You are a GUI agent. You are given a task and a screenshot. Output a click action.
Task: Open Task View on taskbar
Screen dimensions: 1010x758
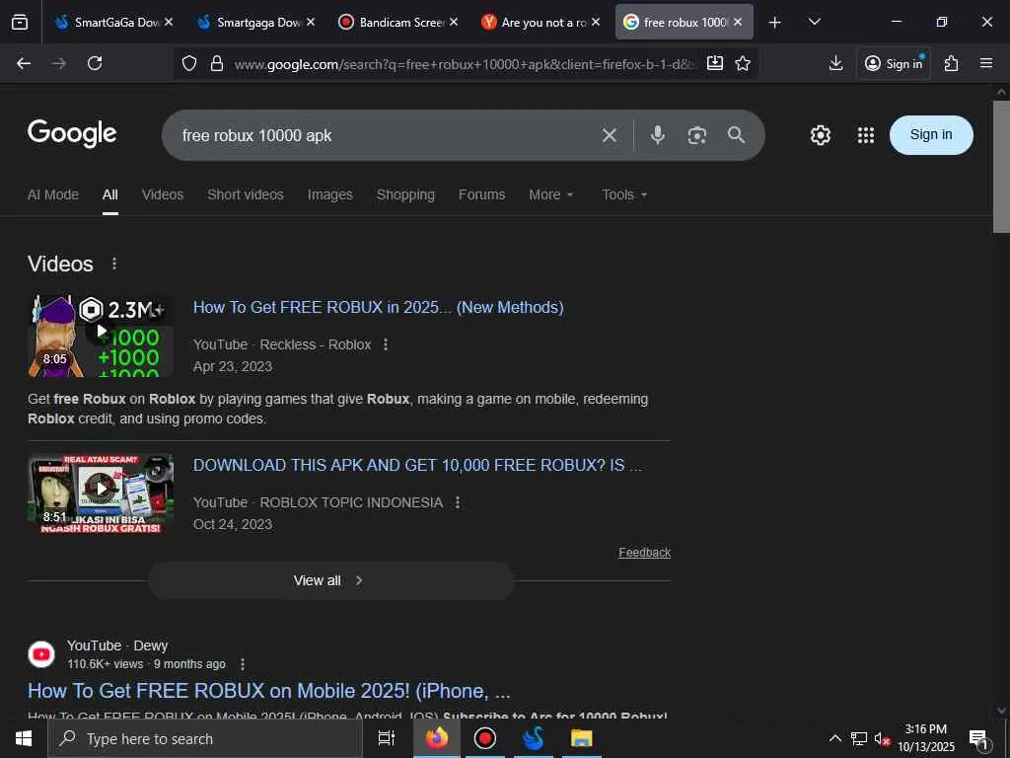tap(386, 738)
